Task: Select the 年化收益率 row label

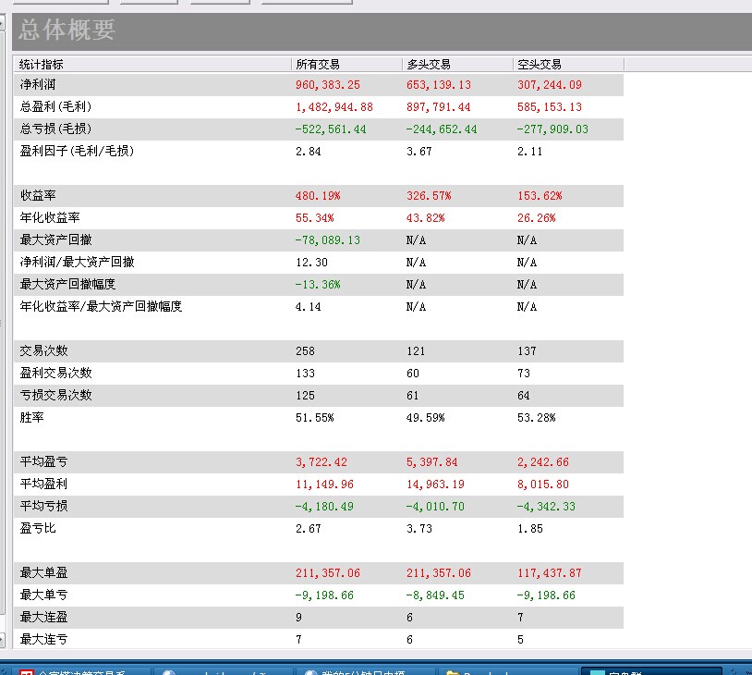Action: click(50, 217)
